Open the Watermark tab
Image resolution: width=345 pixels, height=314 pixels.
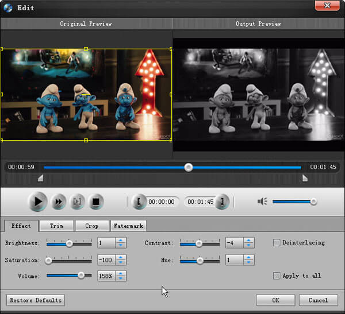pyautogui.click(x=128, y=226)
